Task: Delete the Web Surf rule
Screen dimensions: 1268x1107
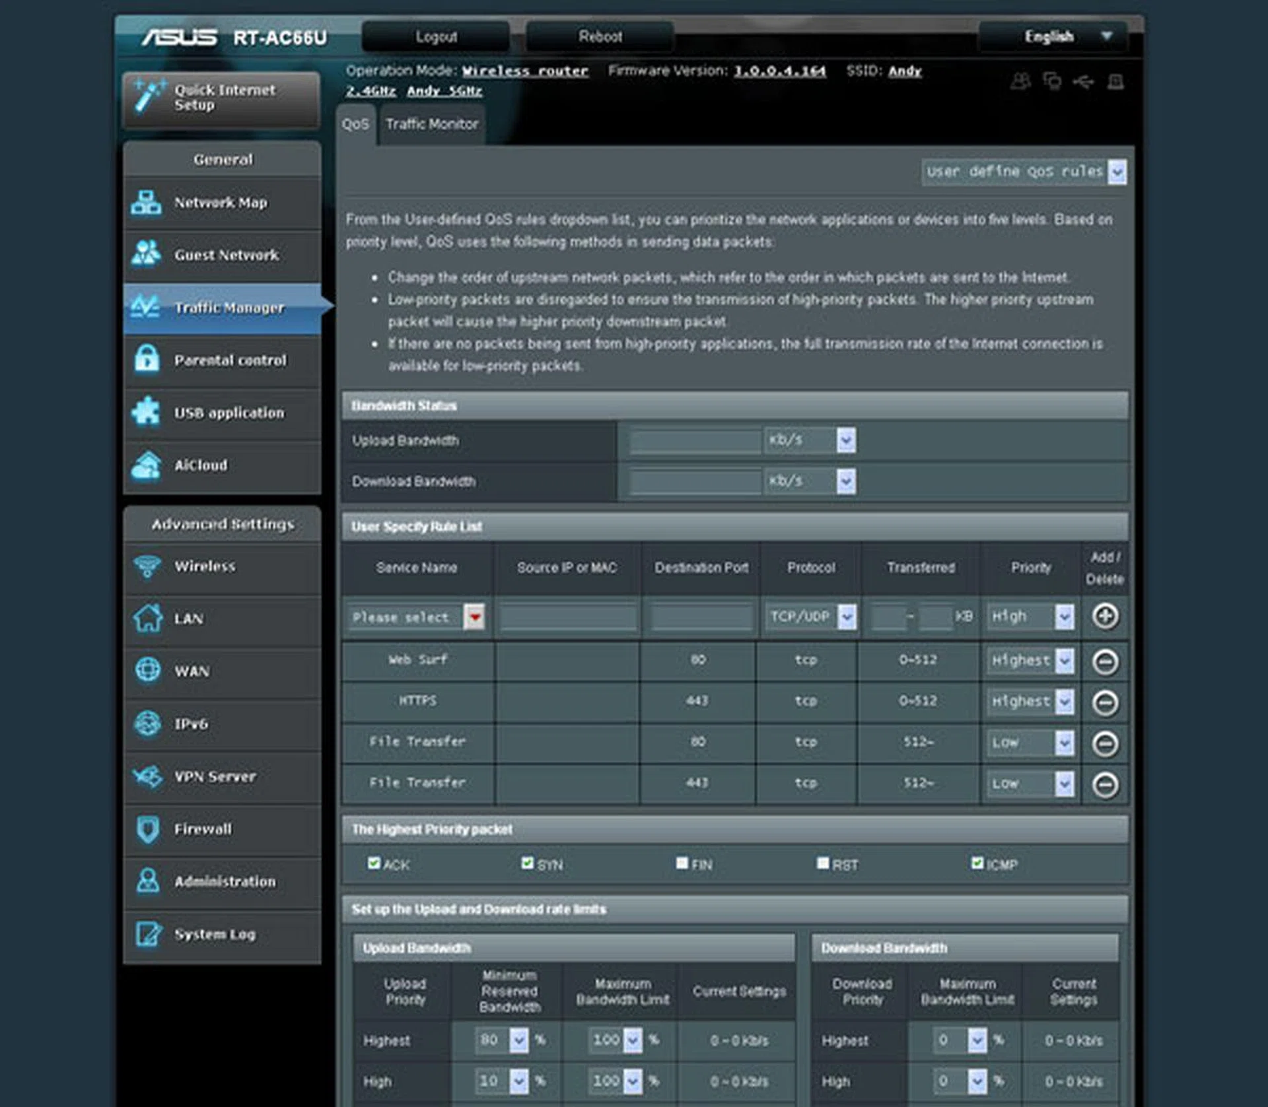Action: [x=1105, y=661]
